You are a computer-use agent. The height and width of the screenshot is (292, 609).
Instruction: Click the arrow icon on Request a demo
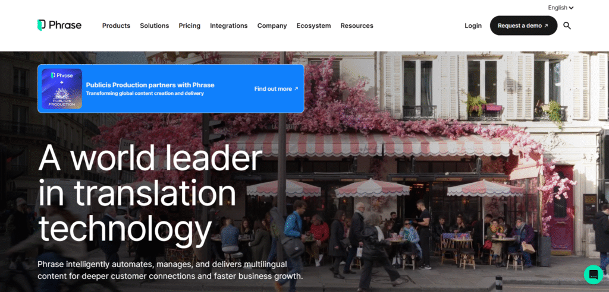(x=546, y=26)
